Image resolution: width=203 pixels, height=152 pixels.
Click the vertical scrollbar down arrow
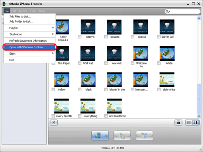pos(199,116)
